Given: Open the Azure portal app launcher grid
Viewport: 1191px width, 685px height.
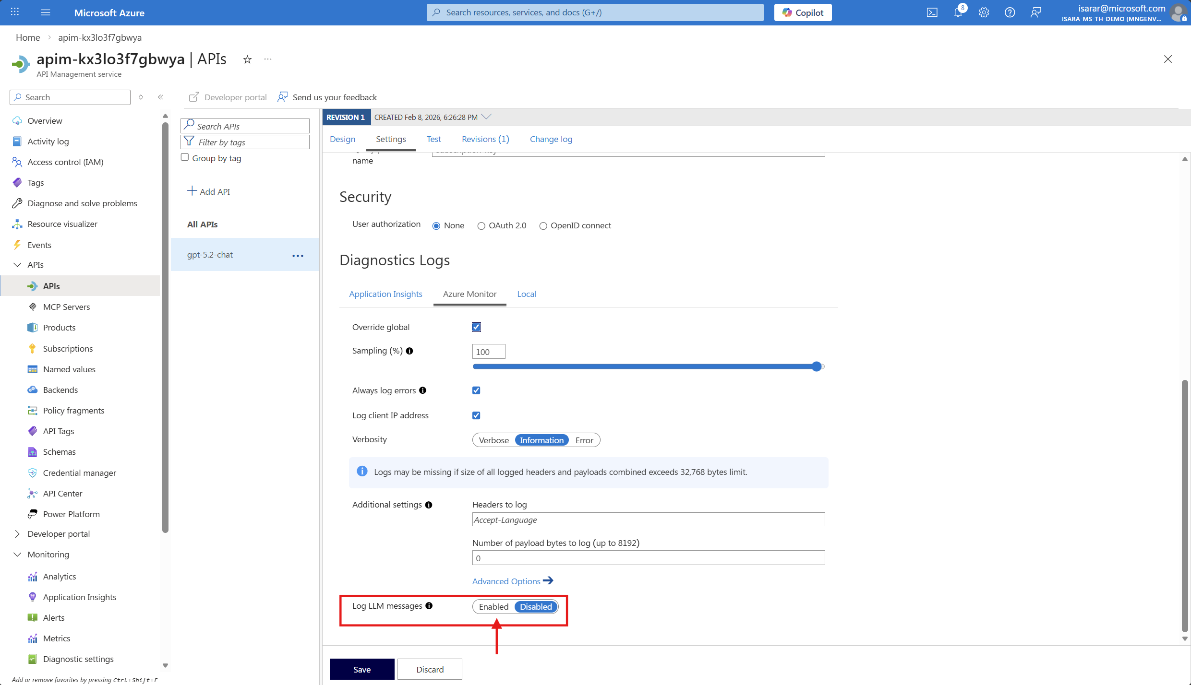Looking at the screenshot, I should [15, 12].
